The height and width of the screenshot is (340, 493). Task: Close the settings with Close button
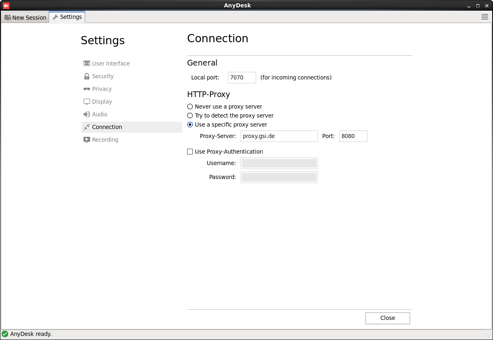coord(388,318)
